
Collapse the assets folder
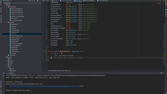point(5,57)
